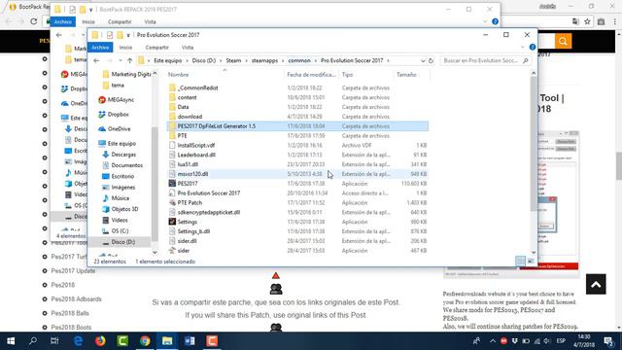Image resolution: width=622 pixels, height=350 pixels.
Task: Open Música in navigation pane
Action: pos(120,198)
